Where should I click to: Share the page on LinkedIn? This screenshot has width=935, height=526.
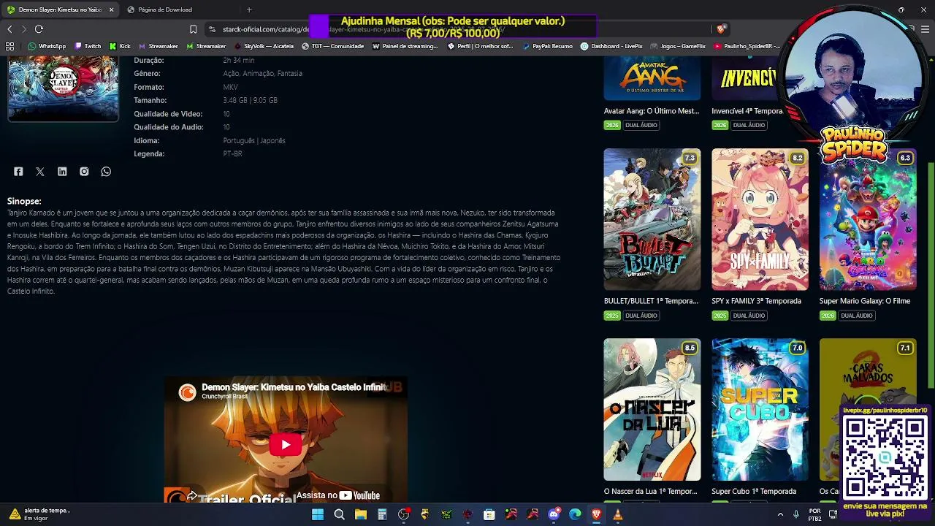tap(62, 172)
